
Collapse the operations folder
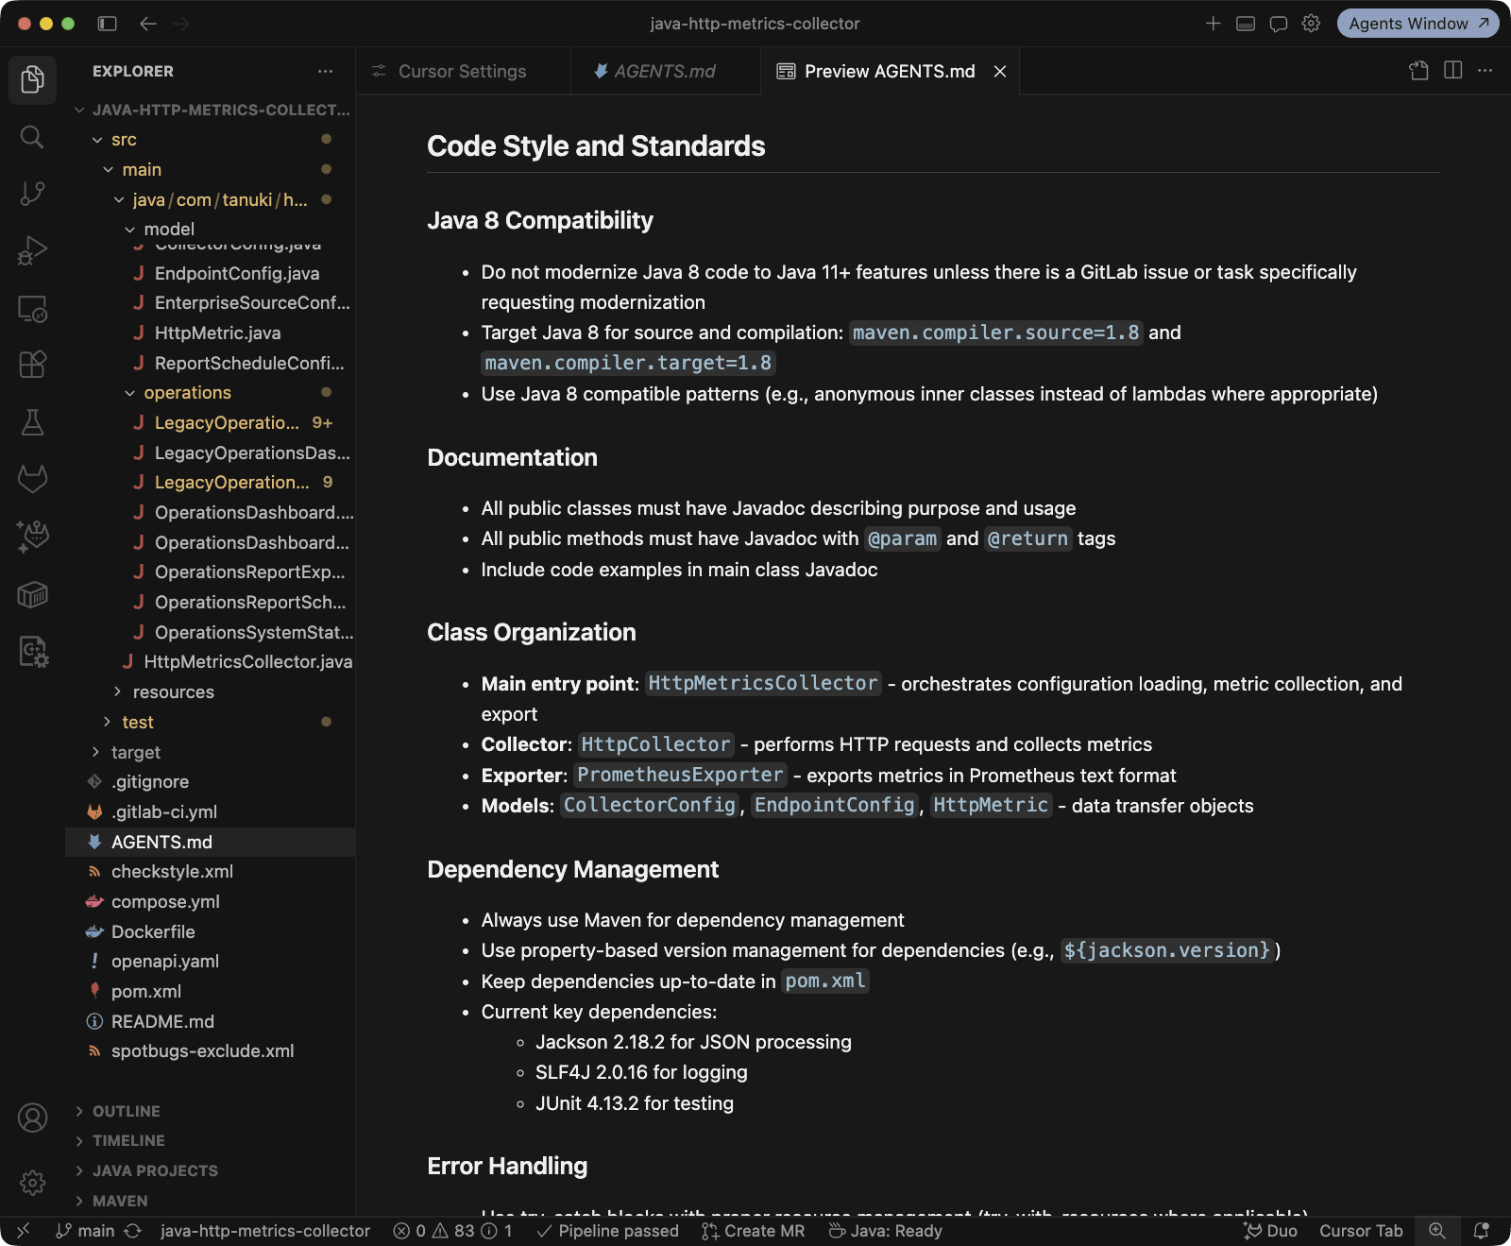pyautogui.click(x=211, y=393)
